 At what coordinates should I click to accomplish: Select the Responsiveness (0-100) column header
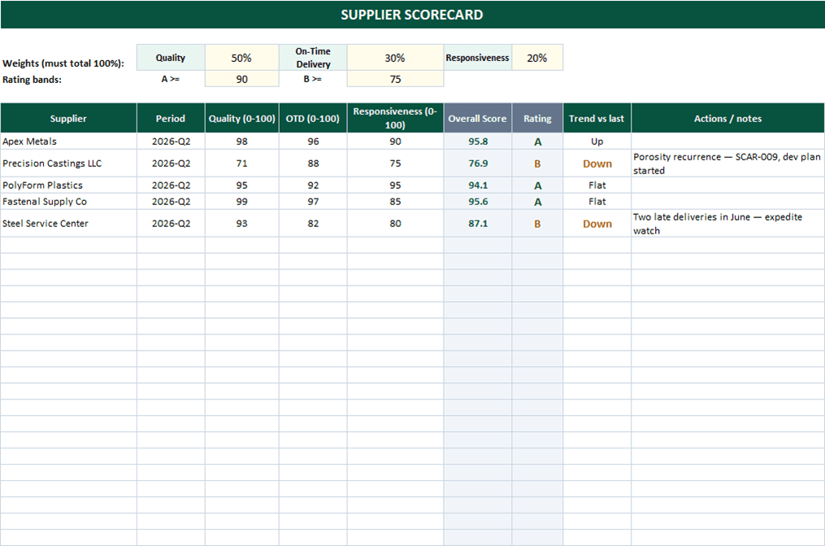point(395,118)
